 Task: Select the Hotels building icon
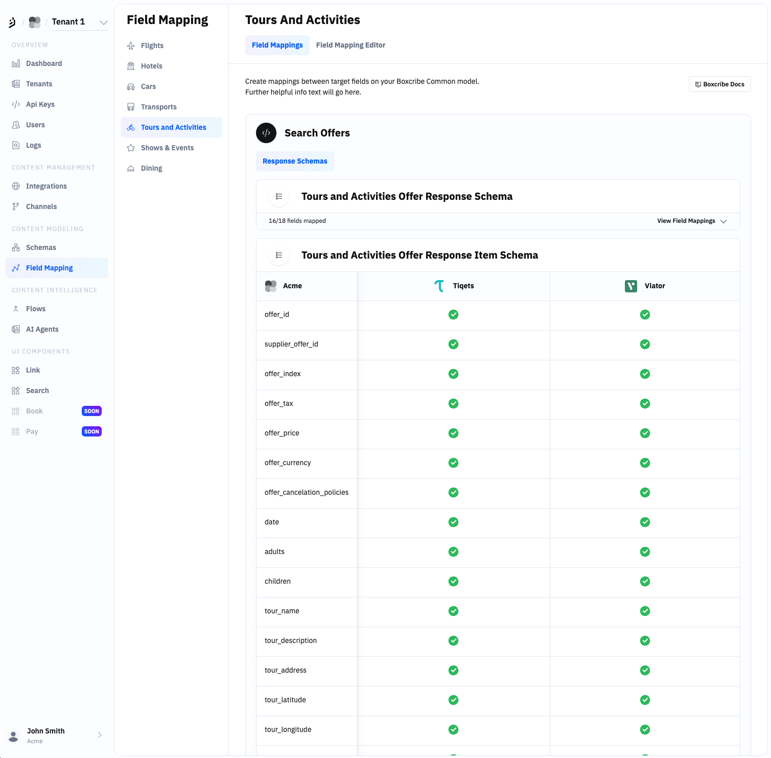click(131, 66)
